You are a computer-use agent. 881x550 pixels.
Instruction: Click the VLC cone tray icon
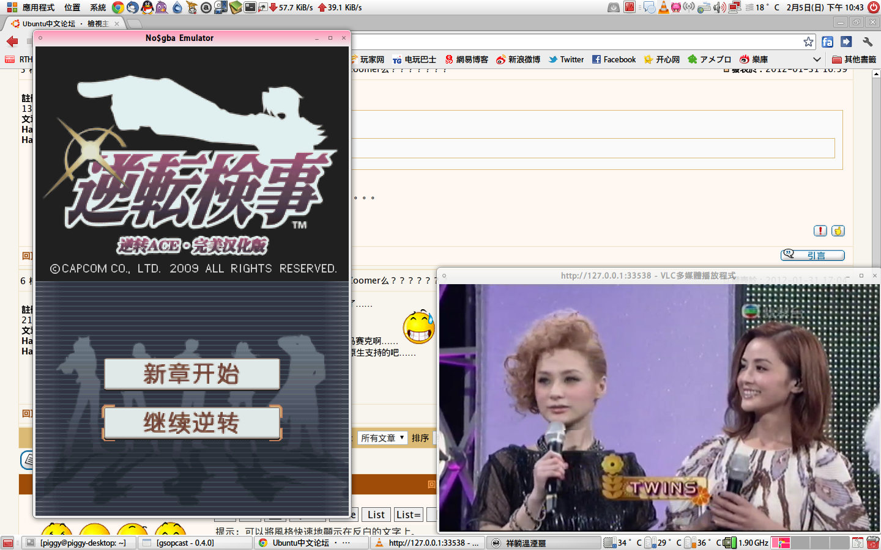[663, 7]
